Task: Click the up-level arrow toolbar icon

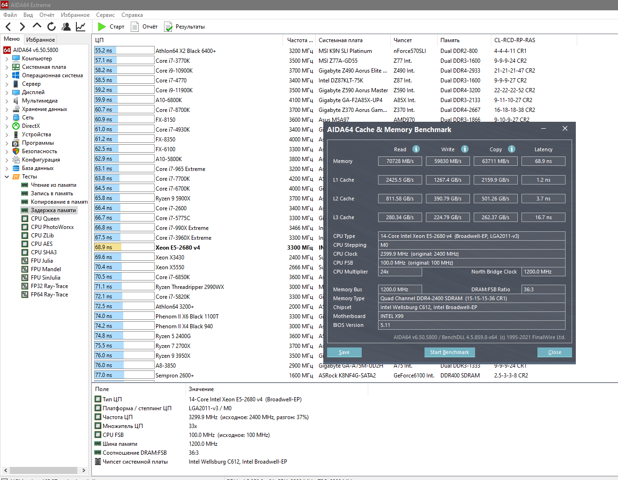Action: pyautogui.click(x=37, y=26)
